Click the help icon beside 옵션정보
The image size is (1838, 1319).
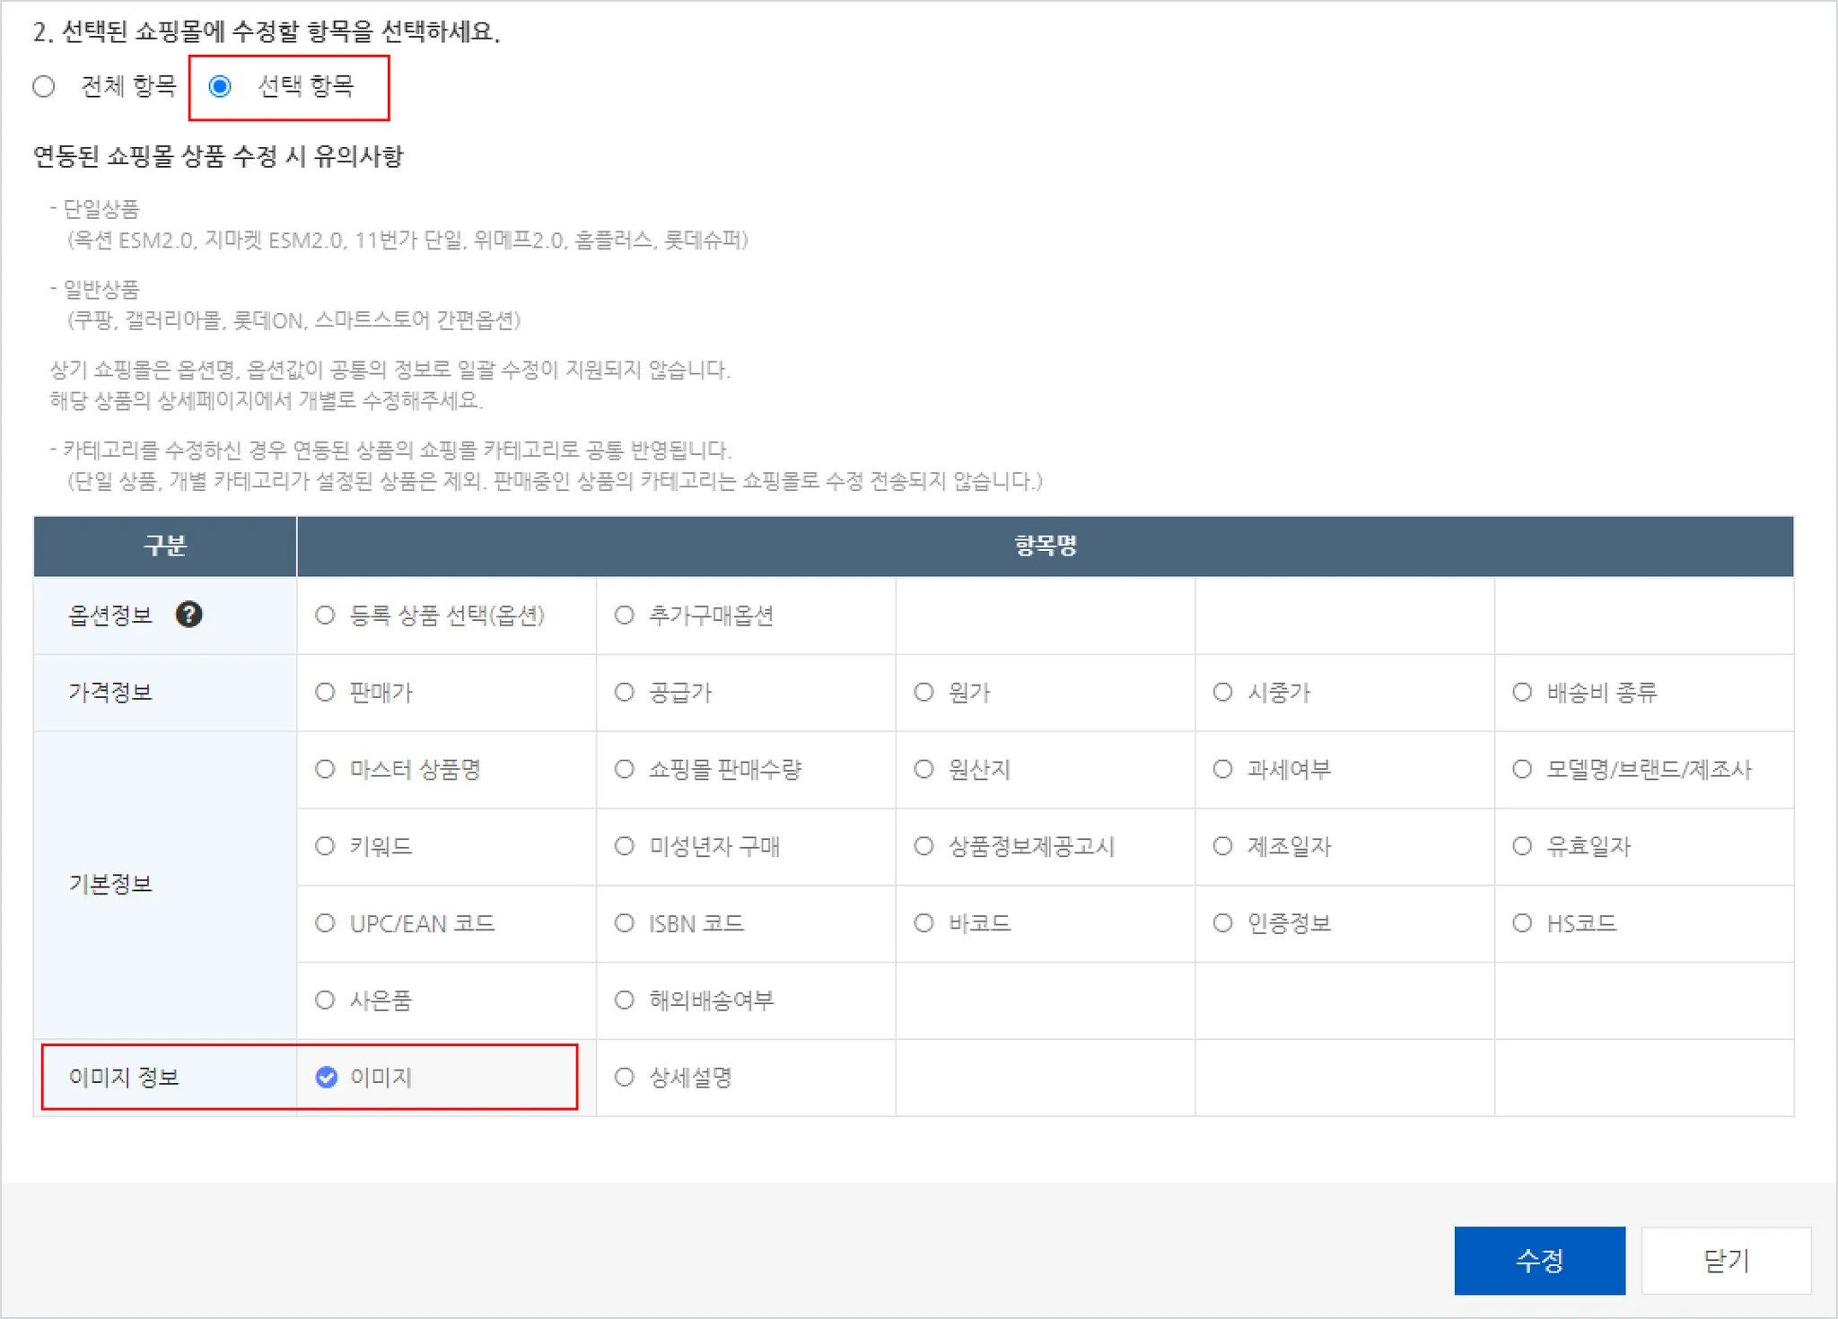pyautogui.click(x=188, y=615)
